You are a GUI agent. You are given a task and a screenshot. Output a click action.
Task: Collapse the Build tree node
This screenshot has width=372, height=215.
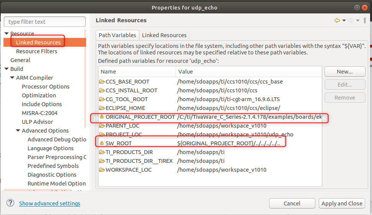tap(7, 69)
